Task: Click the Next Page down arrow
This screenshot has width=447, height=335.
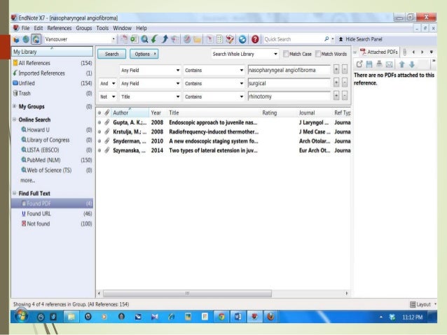Action: pos(412,64)
